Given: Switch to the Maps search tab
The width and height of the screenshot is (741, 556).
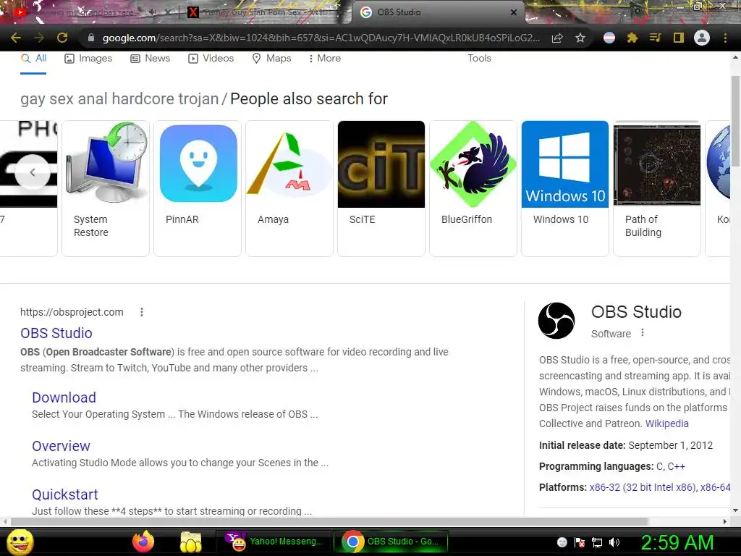Looking at the screenshot, I should pos(271,59).
